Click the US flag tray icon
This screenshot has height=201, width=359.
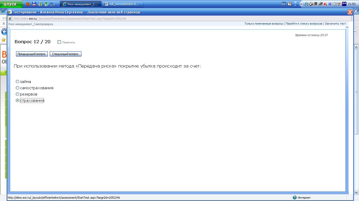pyautogui.click(x=339, y=4)
